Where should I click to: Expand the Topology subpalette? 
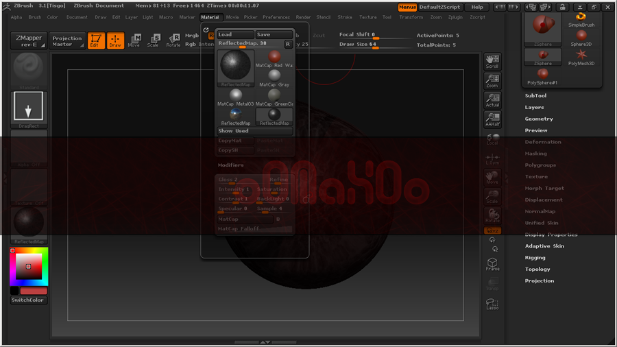click(537, 269)
